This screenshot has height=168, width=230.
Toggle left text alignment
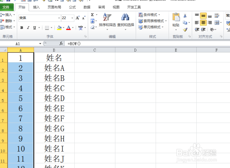click(x=197, y=23)
